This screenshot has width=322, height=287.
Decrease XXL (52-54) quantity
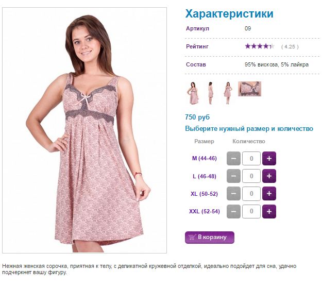click(233, 211)
